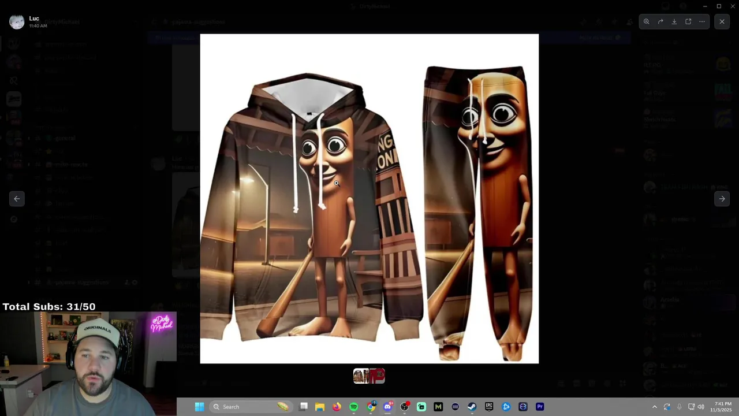This screenshot has height=416, width=739.
Task: Open the three-dot more options menu
Action: [702, 21]
